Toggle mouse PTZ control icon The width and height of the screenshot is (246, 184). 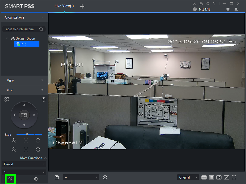(x=44, y=99)
